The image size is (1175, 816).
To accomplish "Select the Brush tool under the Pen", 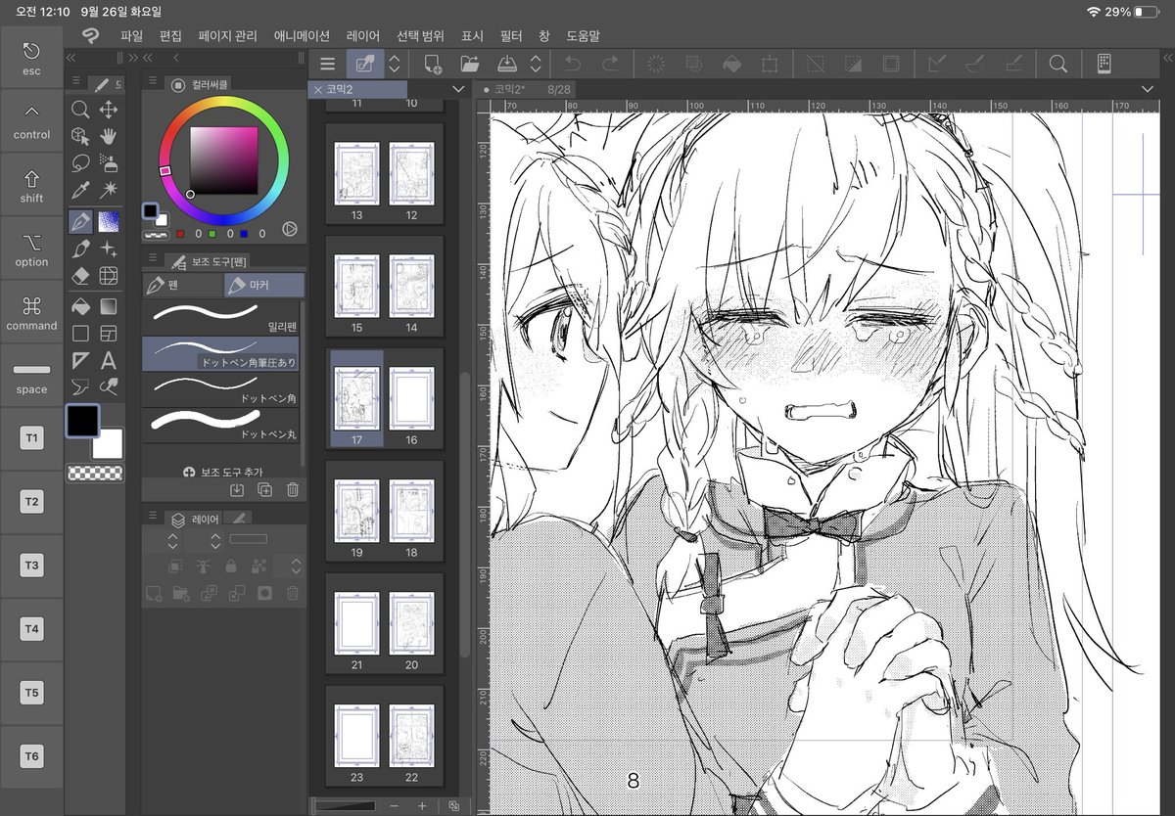I will [x=81, y=249].
